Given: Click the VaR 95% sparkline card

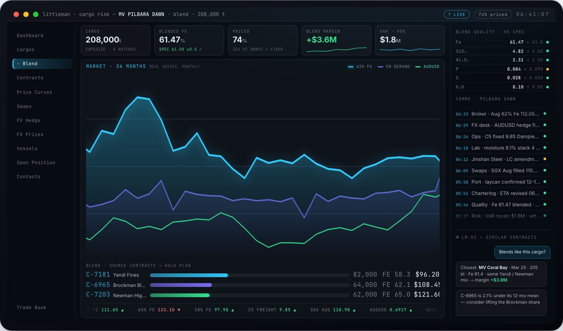Looking at the screenshot, I should (x=410, y=40).
